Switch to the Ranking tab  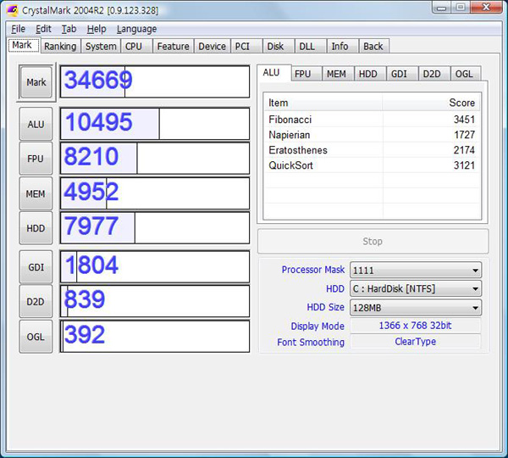(60, 47)
